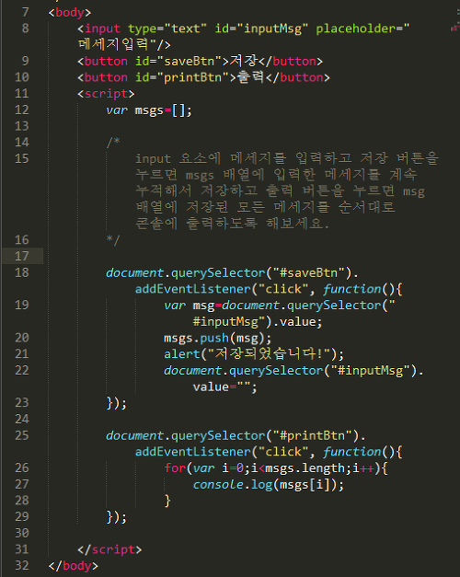Viewport: 460px width, 577px height.
Task: Click line number 30 in the gutter
Action: tap(21, 533)
